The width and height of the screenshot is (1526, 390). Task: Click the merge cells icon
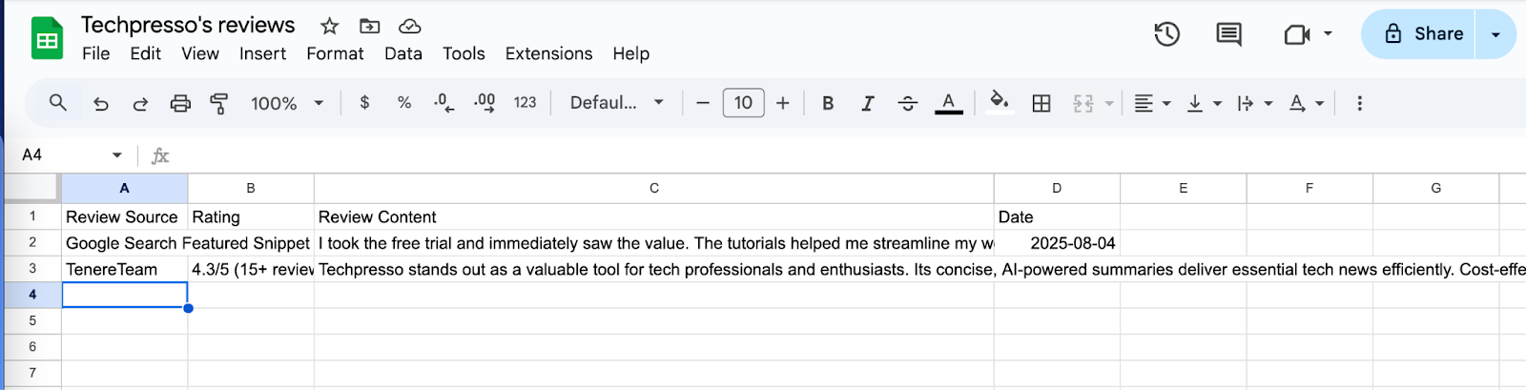tap(1083, 103)
